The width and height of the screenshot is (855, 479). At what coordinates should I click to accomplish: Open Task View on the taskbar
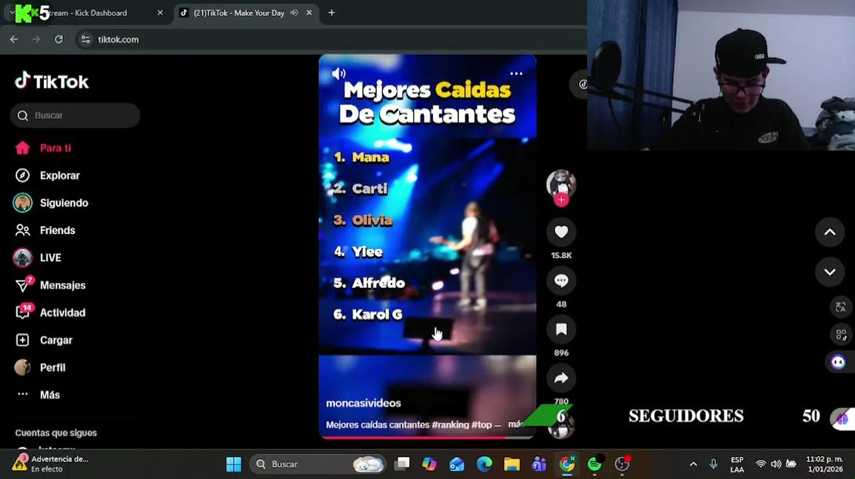point(402,464)
